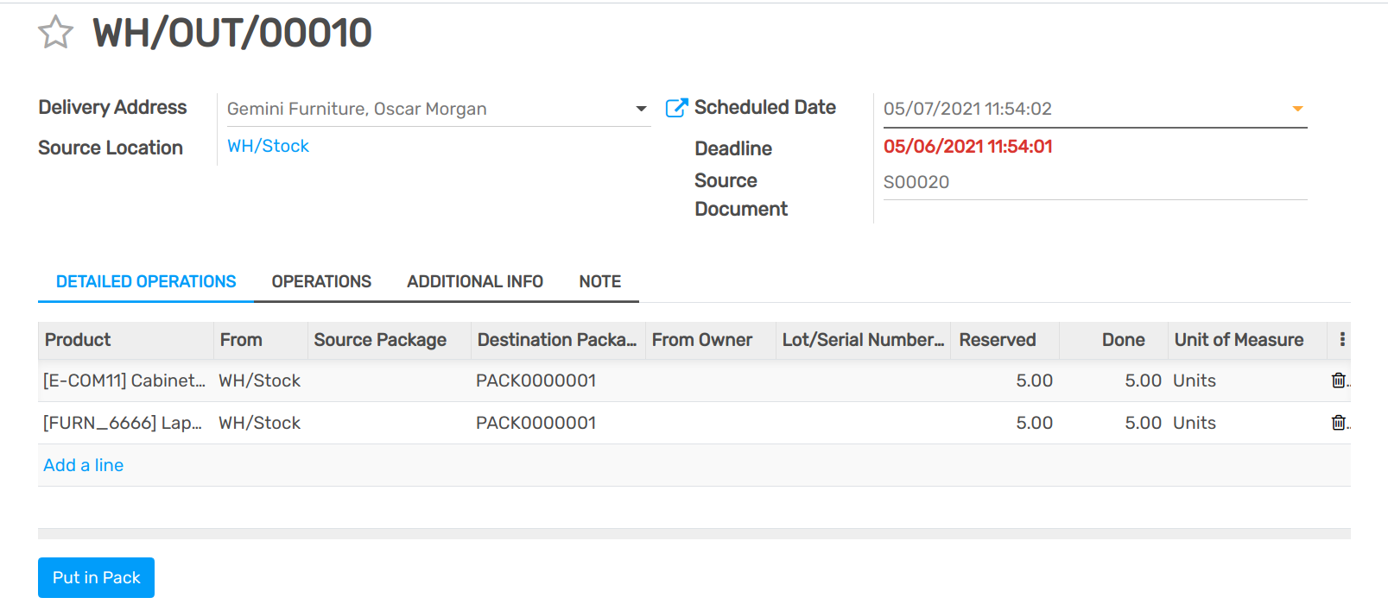1388x604 pixels.
Task: Delete the FURN_6666 line with trash icon
Action: 1338,423
